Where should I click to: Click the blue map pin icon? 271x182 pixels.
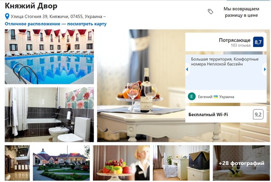(x=7, y=17)
